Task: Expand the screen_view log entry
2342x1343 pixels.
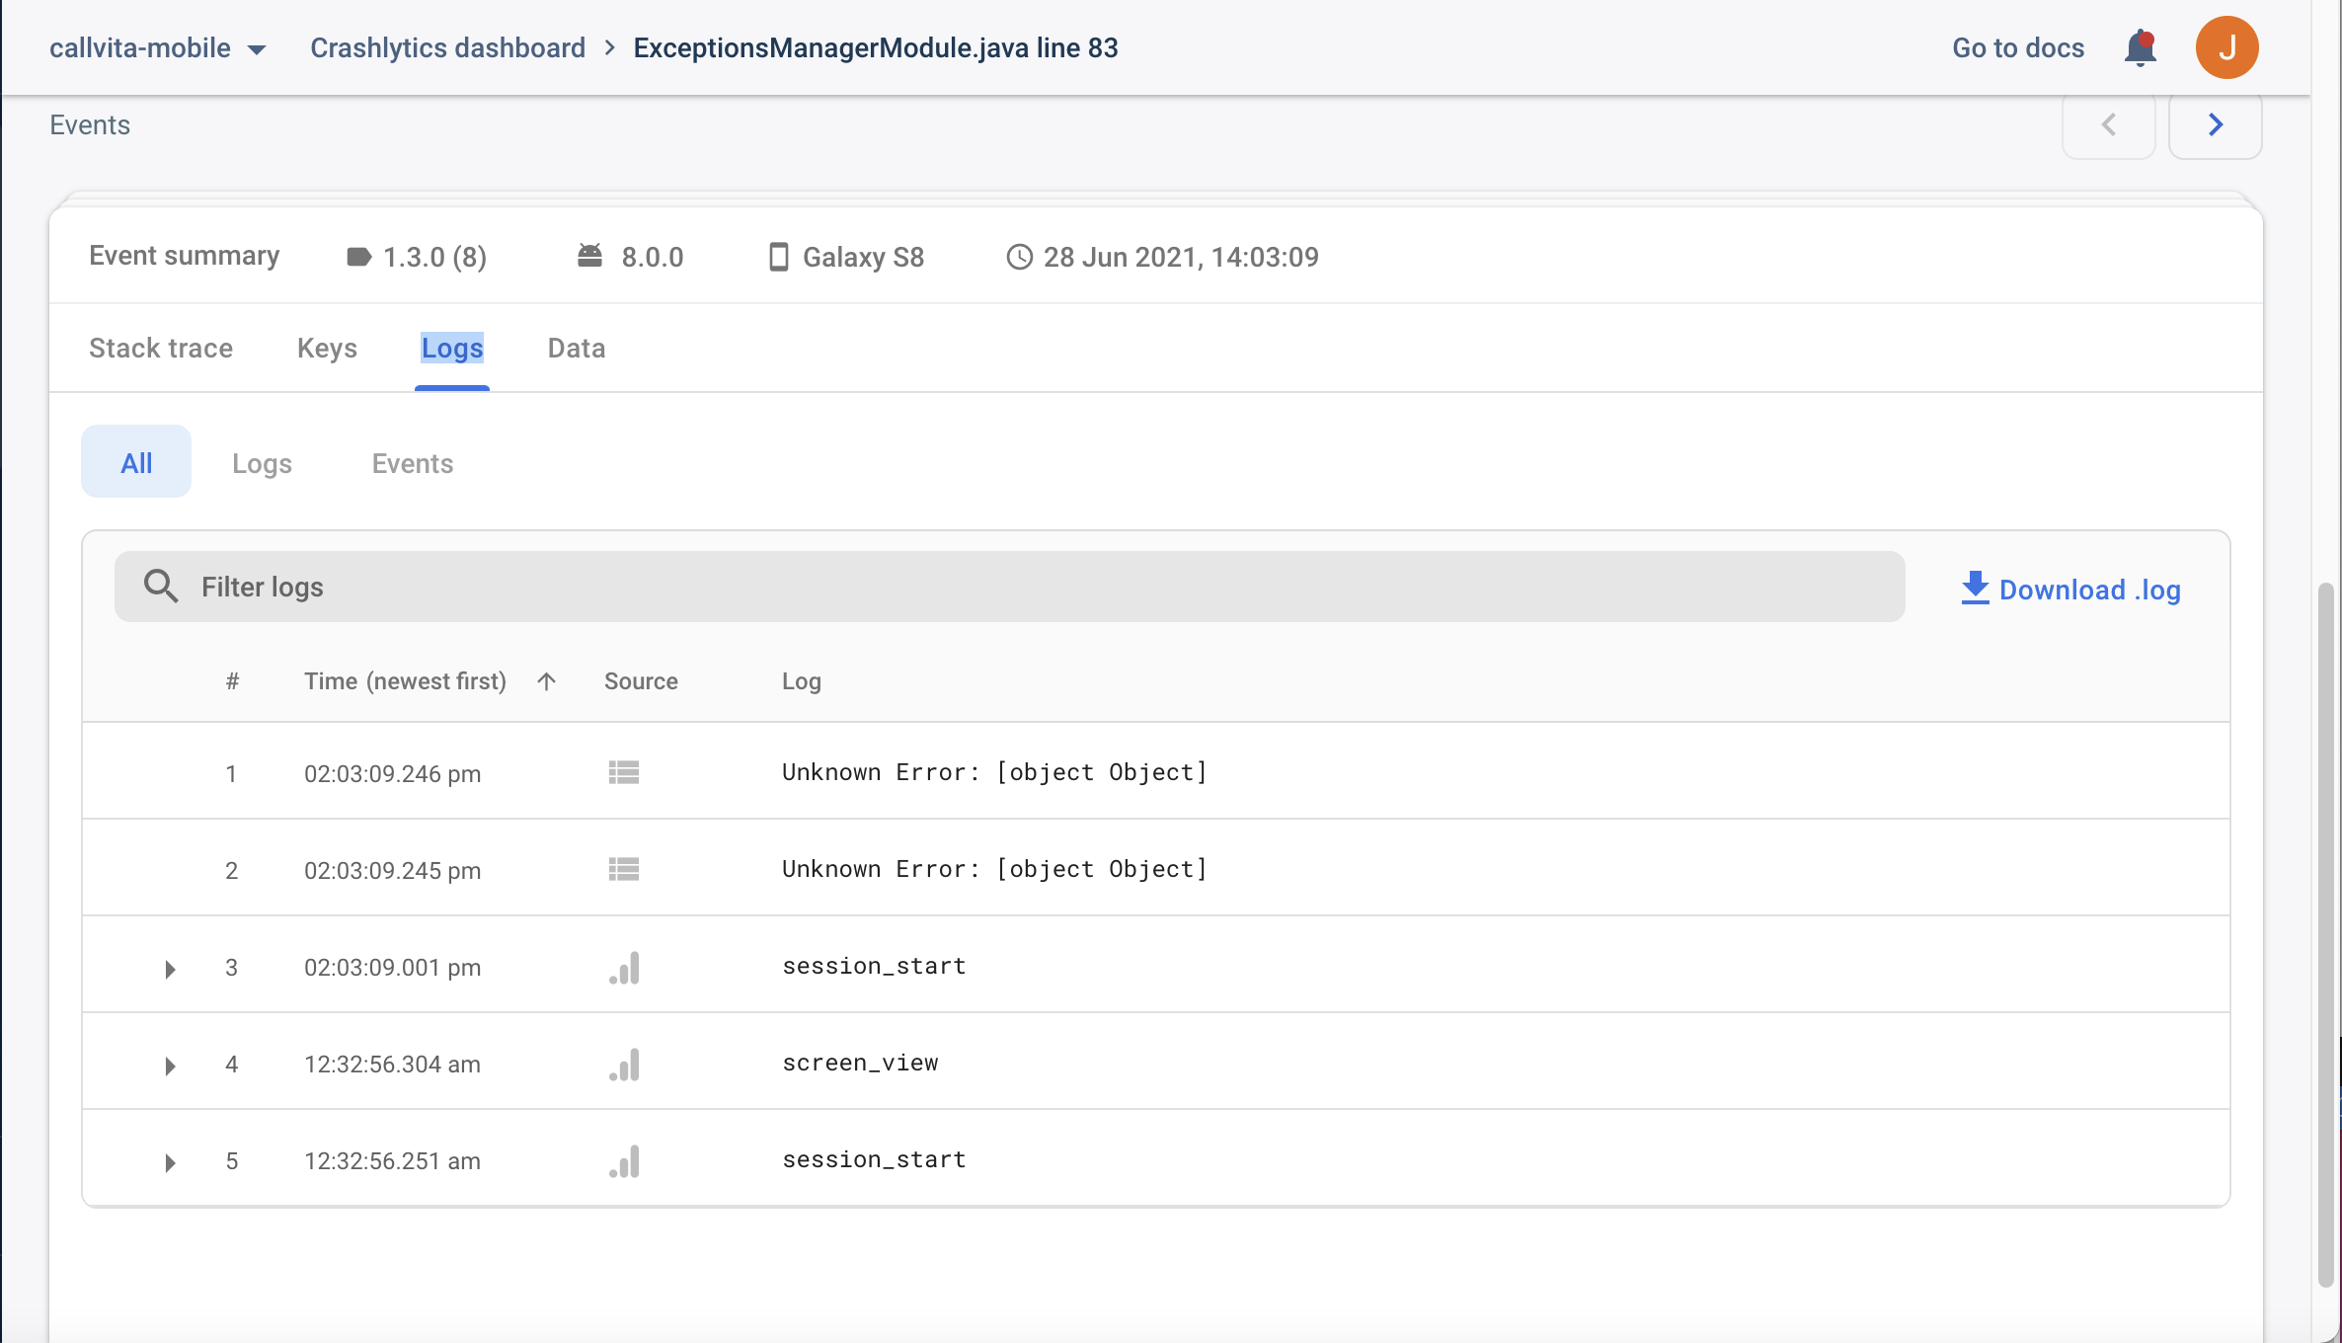Action: pos(169,1065)
